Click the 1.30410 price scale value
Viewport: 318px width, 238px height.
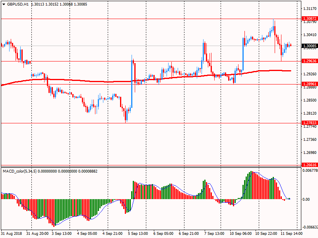[310, 35]
